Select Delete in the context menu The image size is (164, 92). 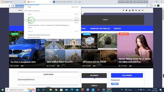click(53, 28)
